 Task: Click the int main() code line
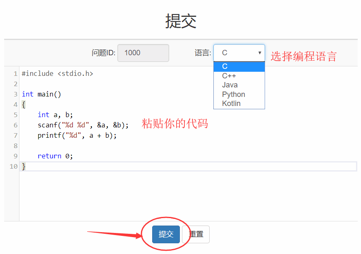41,94
